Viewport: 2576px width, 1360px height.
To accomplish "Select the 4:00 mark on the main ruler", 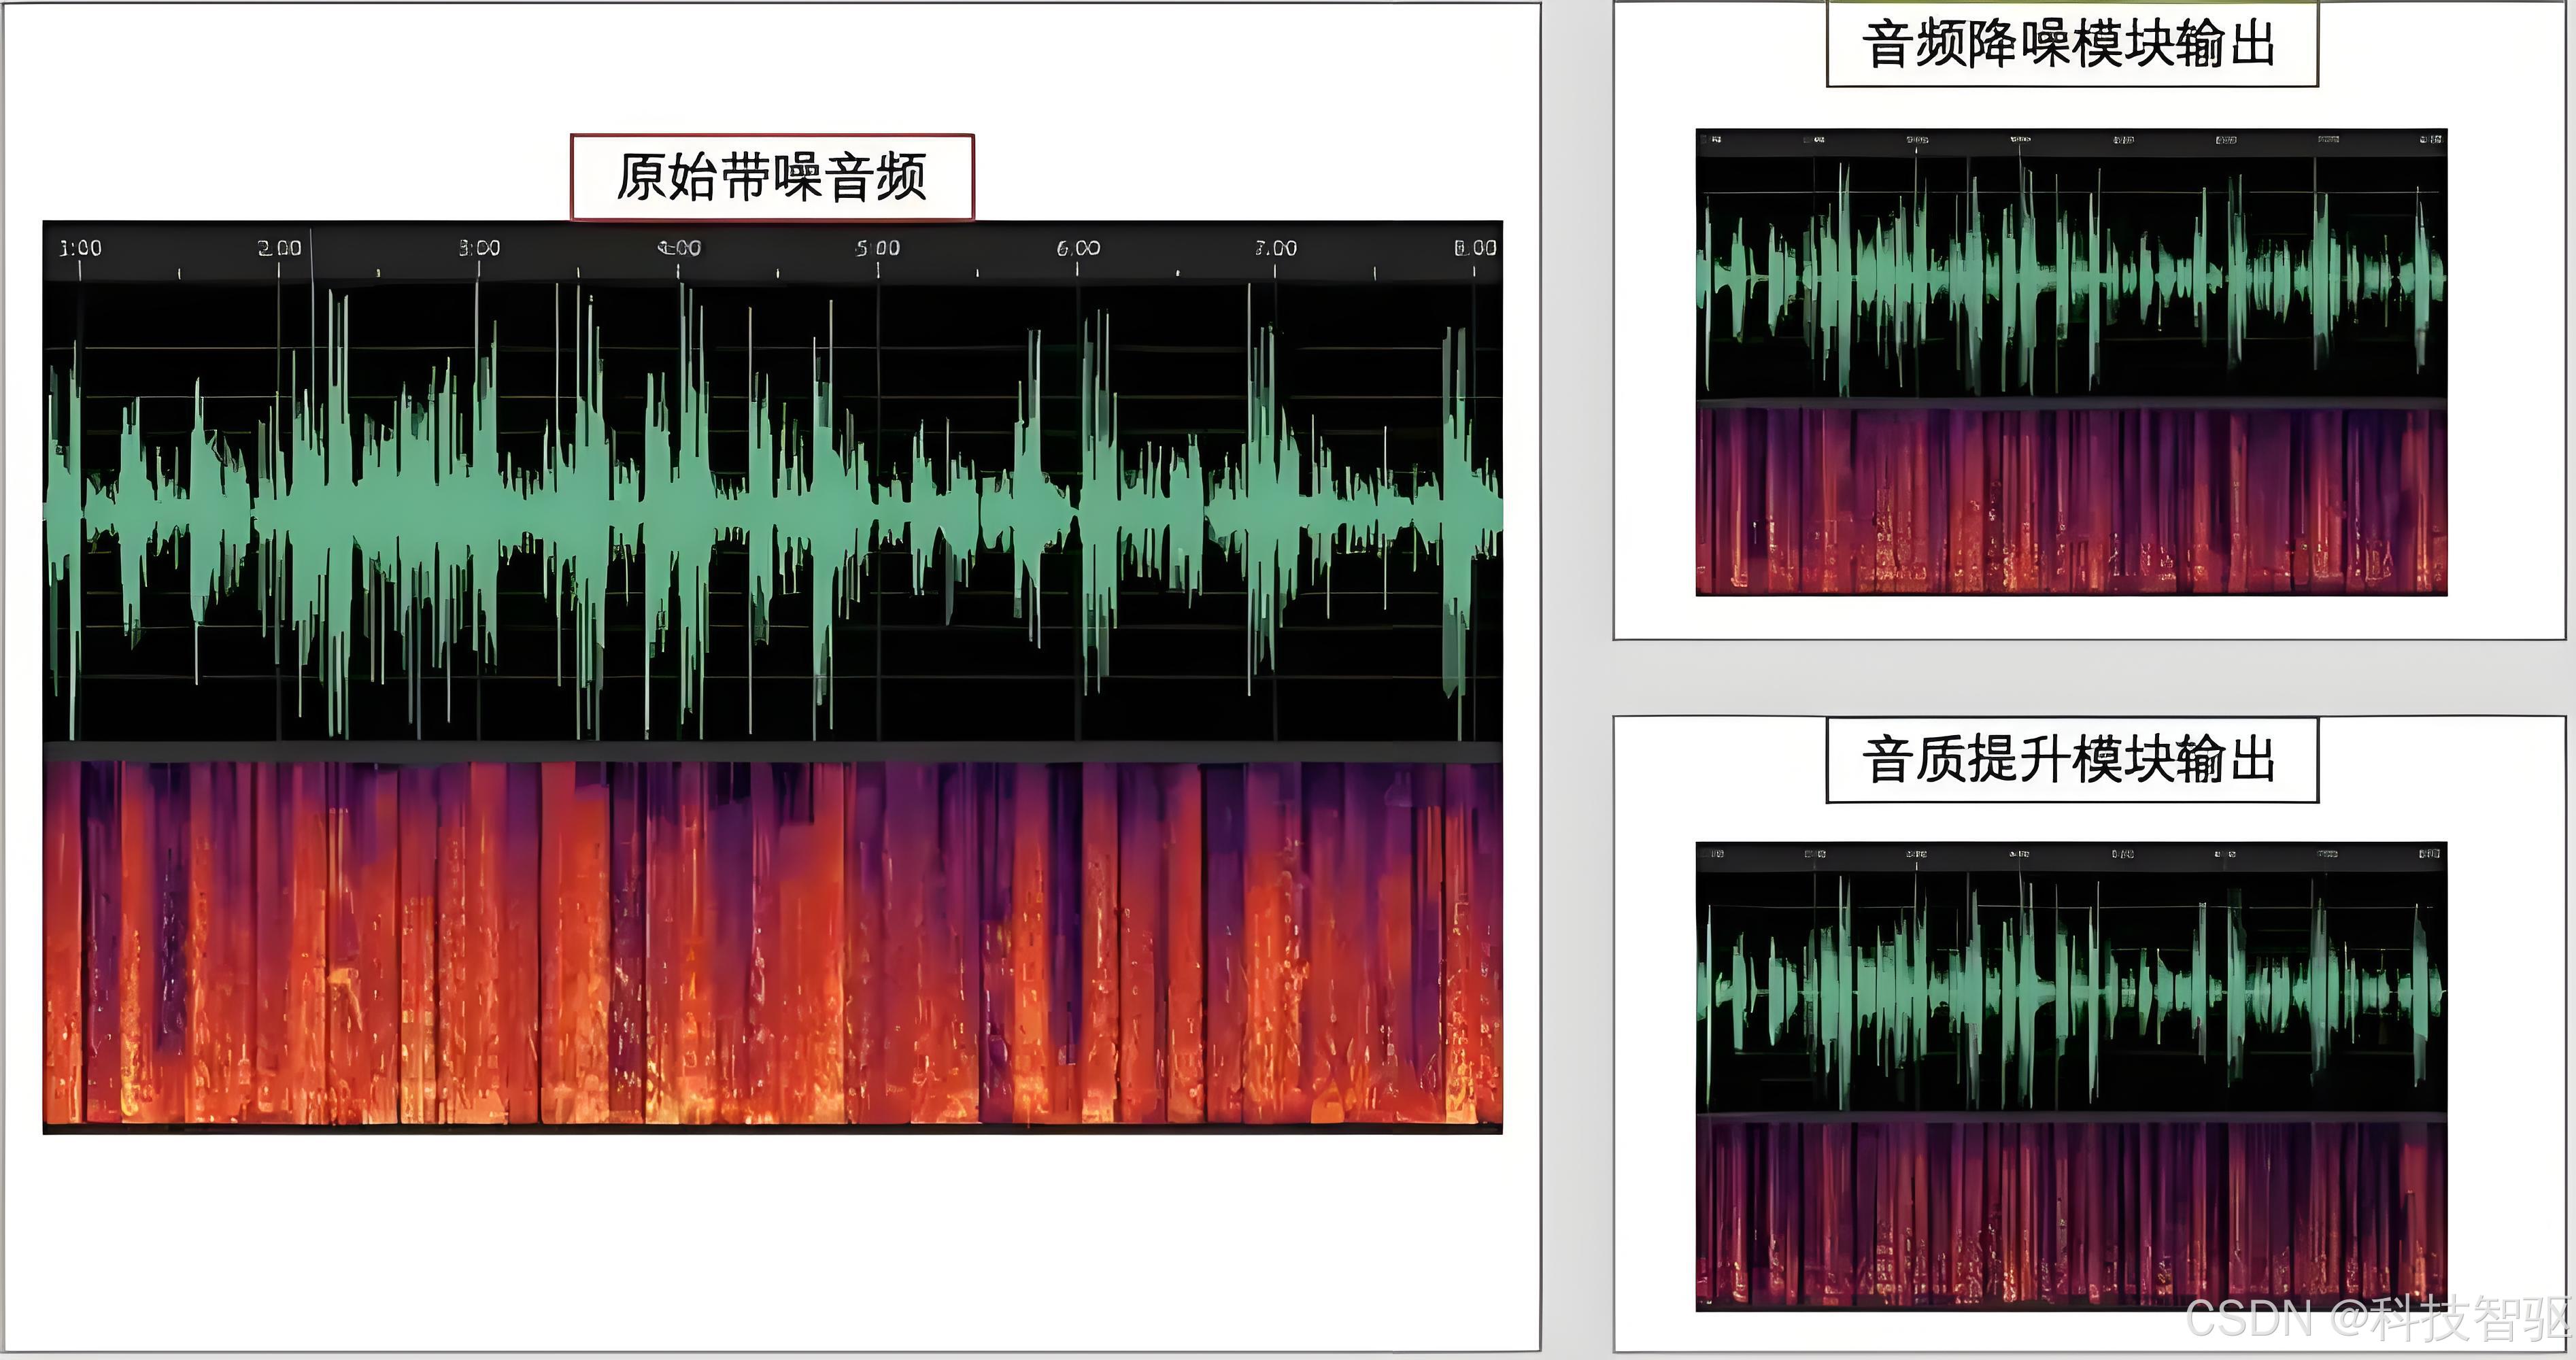I will 679,248.
